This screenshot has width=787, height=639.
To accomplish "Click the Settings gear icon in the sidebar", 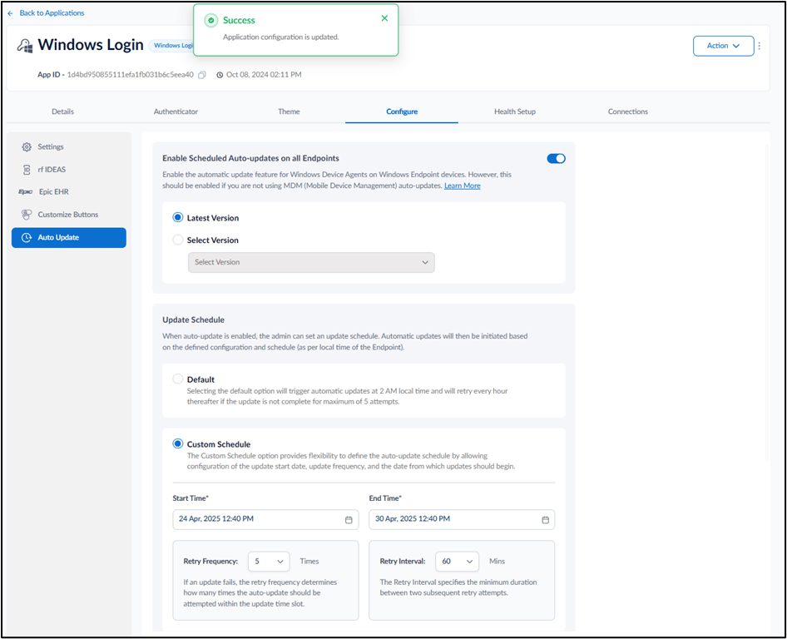I will [x=27, y=147].
